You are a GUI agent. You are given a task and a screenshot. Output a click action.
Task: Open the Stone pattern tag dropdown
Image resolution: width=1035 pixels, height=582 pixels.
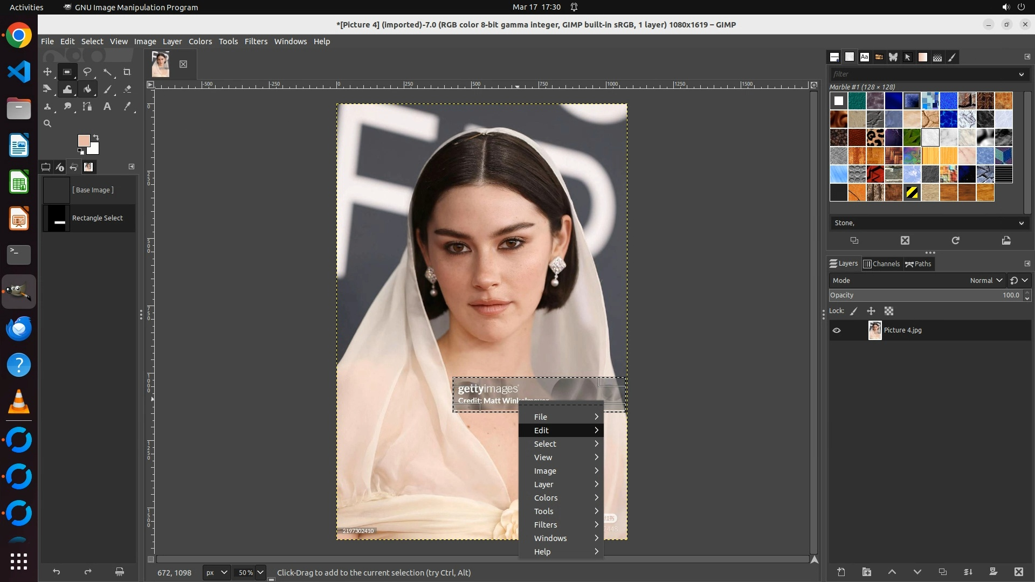click(x=1021, y=223)
